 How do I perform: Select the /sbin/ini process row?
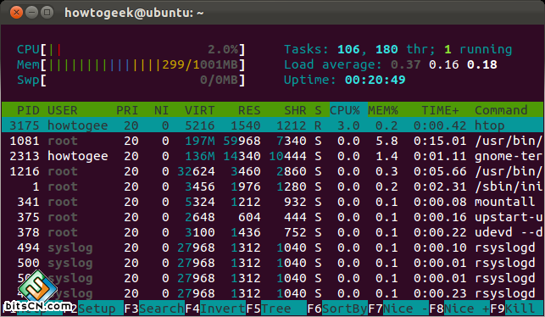point(273,186)
